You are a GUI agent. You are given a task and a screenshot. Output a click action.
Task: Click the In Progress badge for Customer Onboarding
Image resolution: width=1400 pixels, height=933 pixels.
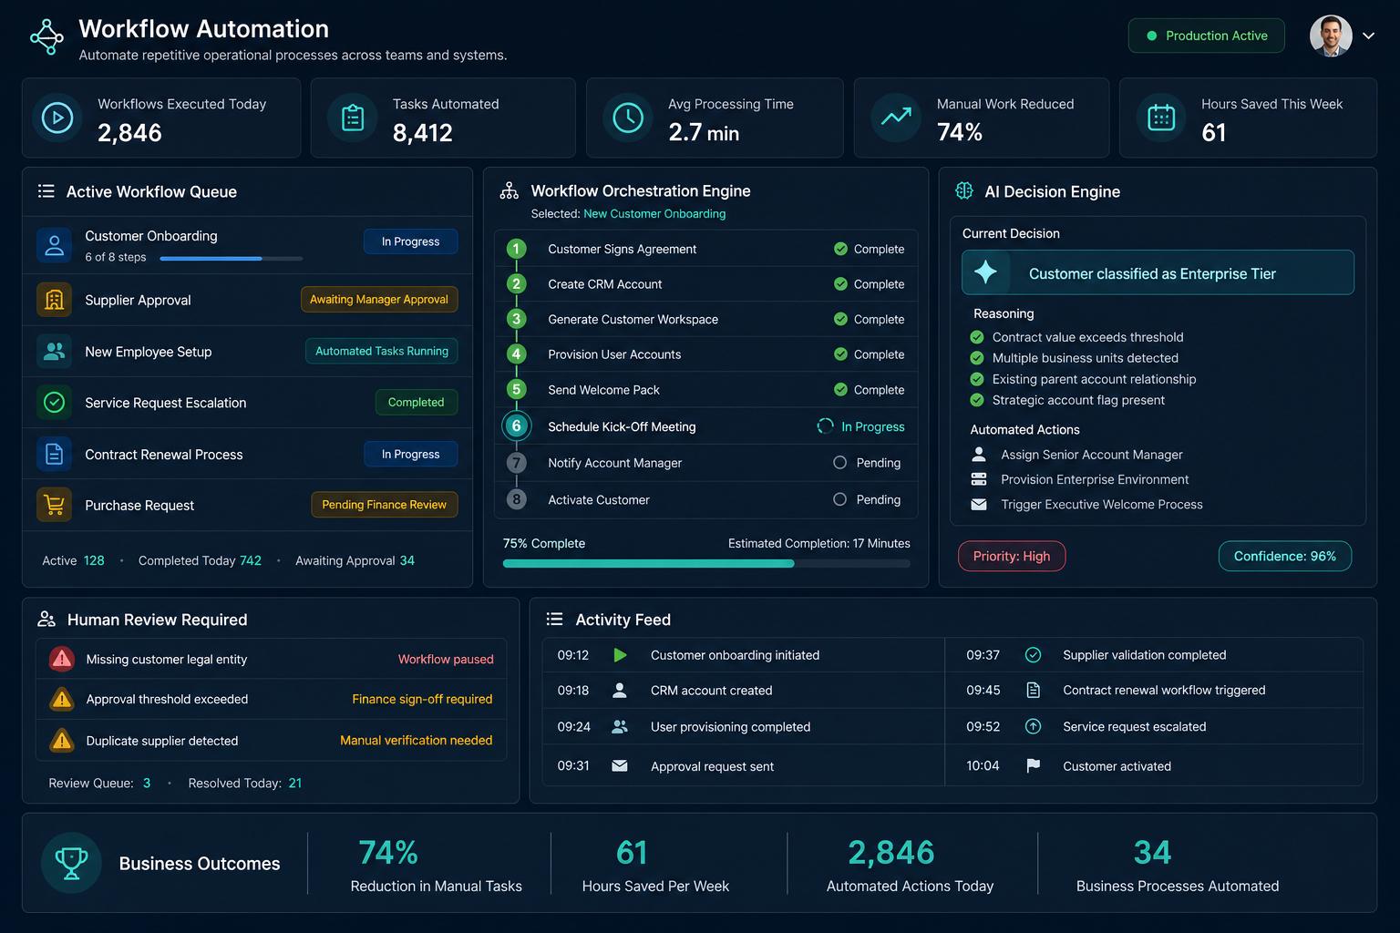coord(410,241)
